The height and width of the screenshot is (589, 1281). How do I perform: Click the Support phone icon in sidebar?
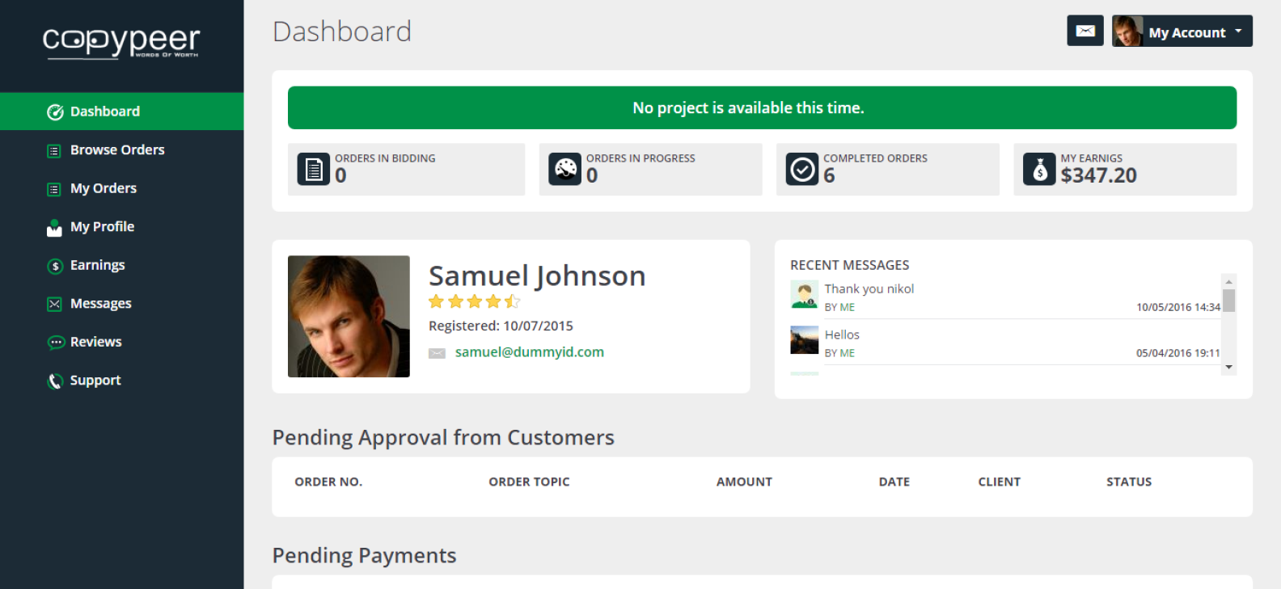point(55,381)
